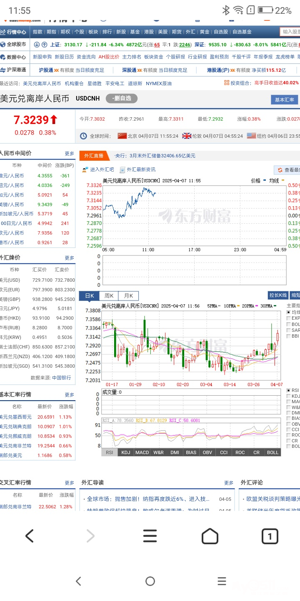The width and height of the screenshot is (300, 601).
Task: Click the 进入外汇吧 person icon
Action: pyautogui.click(x=85, y=169)
